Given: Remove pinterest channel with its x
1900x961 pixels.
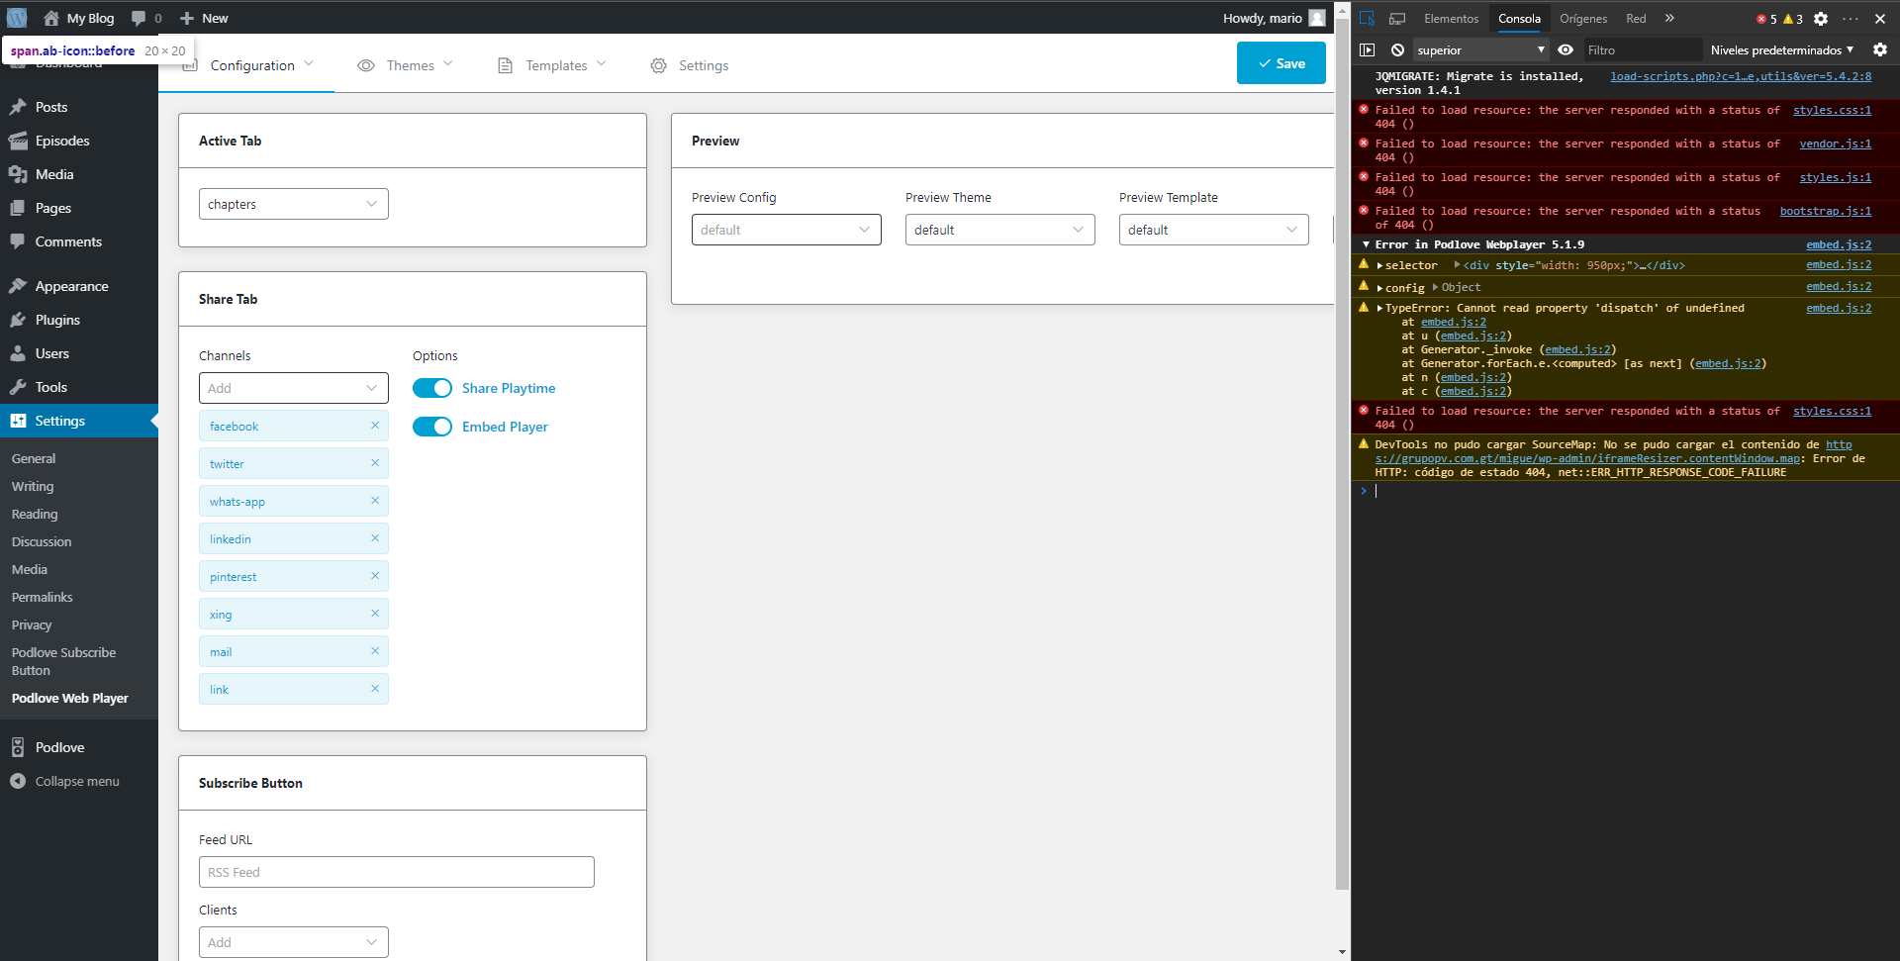Looking at the screenshot, I should [x=375, y=576].
